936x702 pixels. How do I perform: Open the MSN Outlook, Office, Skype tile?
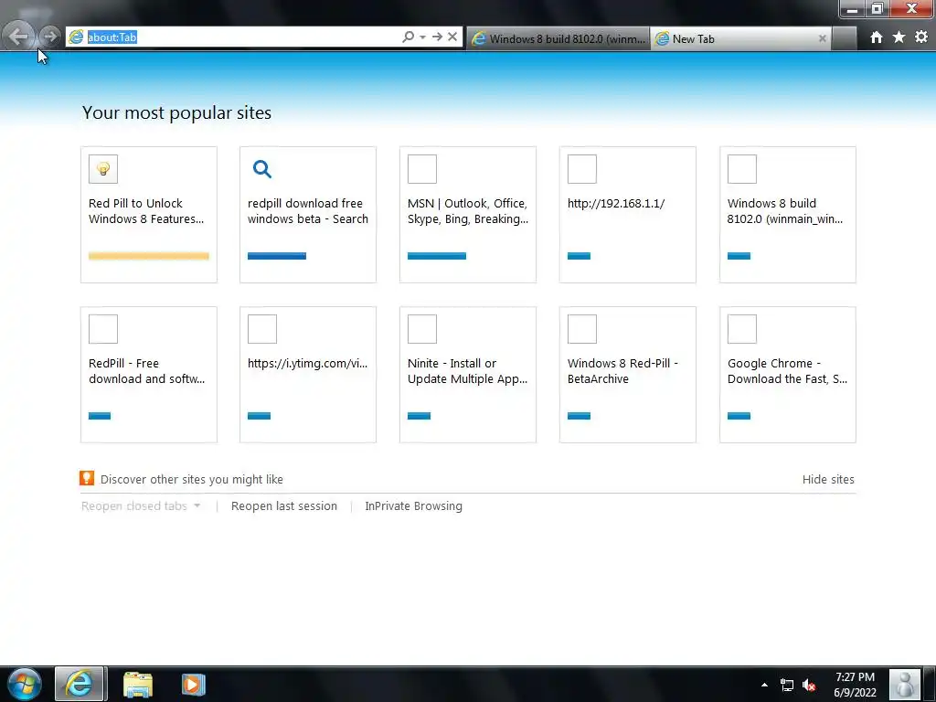pyautogui.click(x=468, y=214)
